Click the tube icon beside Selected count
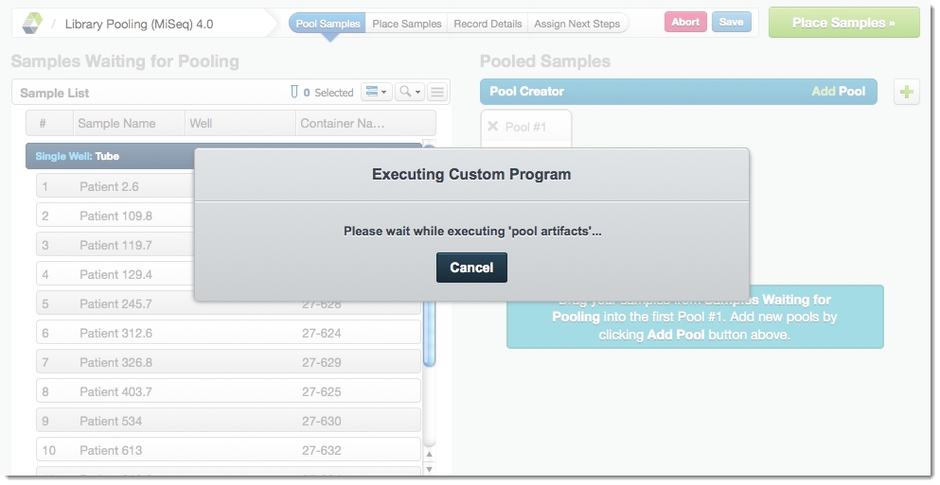Screen dimensions: 940x485 click(294, 92)
